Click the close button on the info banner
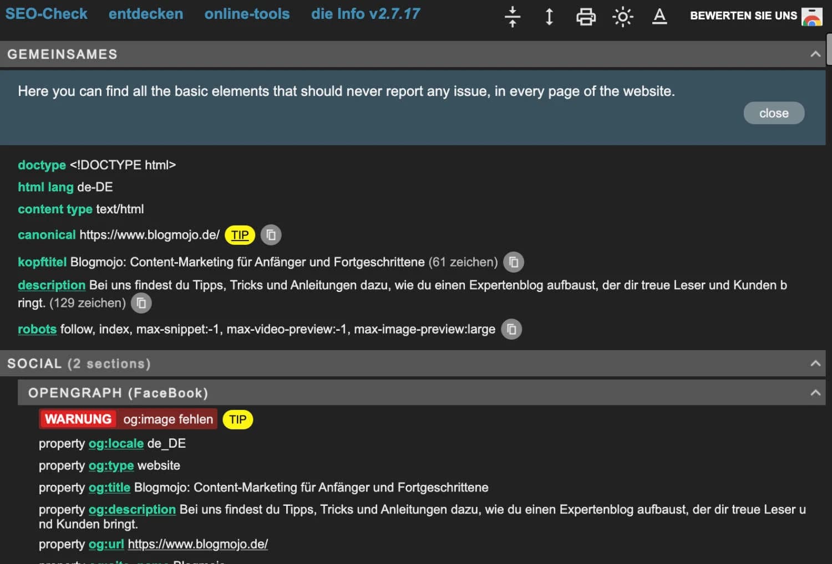 coord(773,113)
